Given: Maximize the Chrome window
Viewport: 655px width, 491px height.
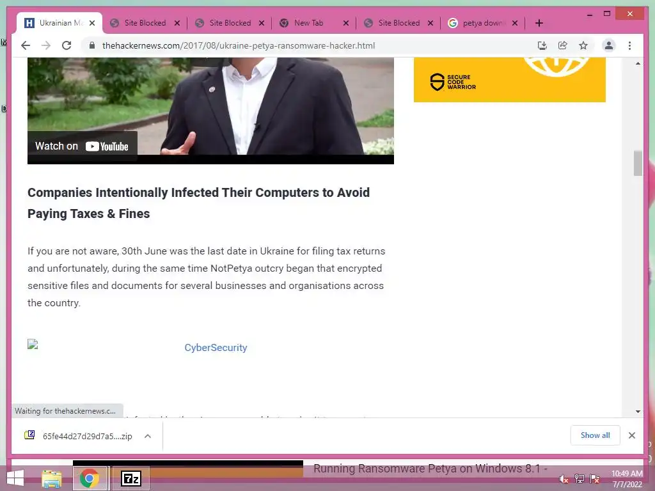Looking at the screenshot, I should pyautogui.click(x=607, y=14).
